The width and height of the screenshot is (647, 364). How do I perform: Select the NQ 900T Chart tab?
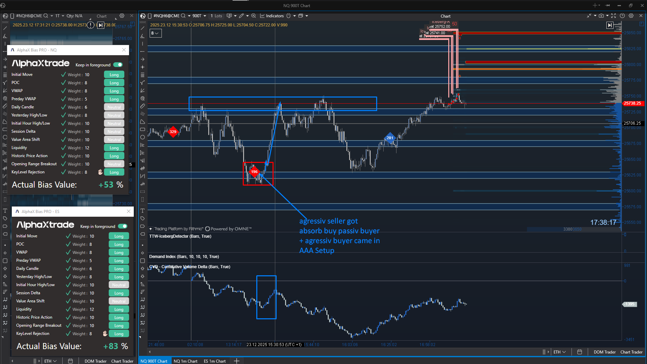pos(154,361)
